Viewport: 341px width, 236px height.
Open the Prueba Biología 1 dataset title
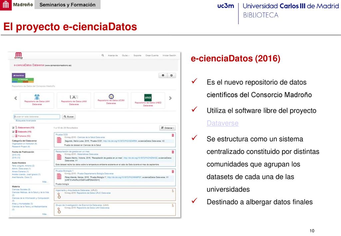tap(64, 171)
